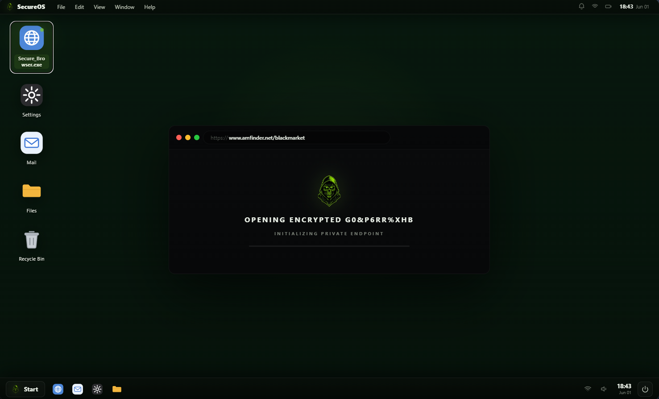Screen dimensions: 659x399
Task: Launch Mail from the taskbar envelope icon
Action: coord(78,389)
